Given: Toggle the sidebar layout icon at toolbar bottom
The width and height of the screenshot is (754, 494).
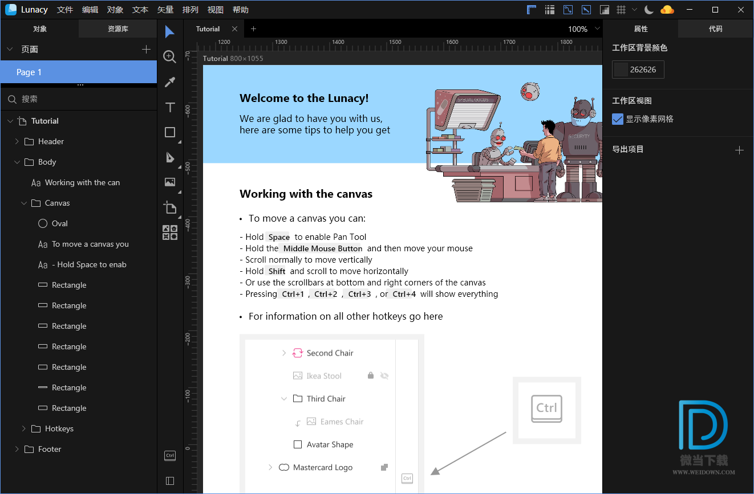Looking at the screenshot, I should pos(169,481).
